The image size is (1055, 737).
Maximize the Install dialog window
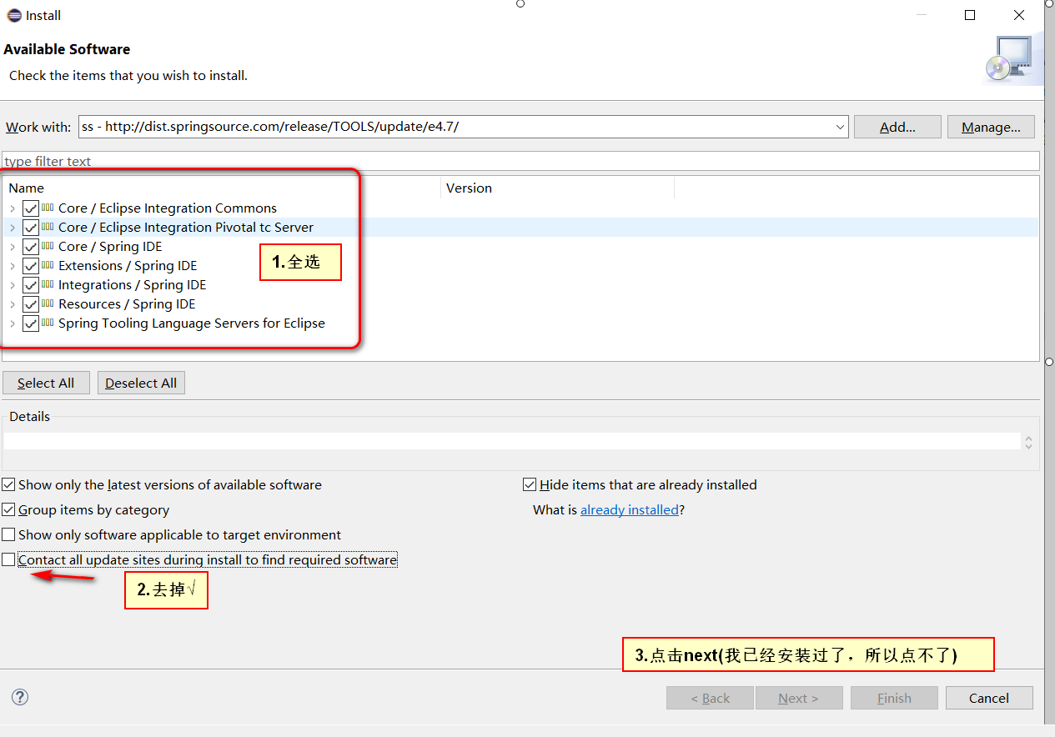970,15
